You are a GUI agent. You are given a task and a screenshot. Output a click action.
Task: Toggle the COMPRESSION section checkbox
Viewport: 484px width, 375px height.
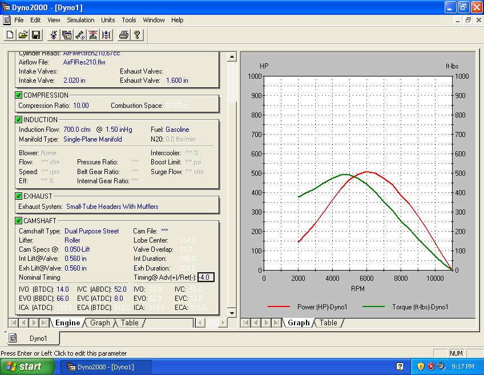(x=19, y=95)
